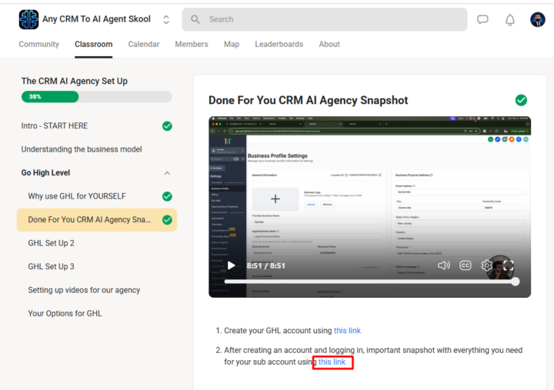
Task: Click The CRM AI Agency Set Up course title
Action: 74,82
